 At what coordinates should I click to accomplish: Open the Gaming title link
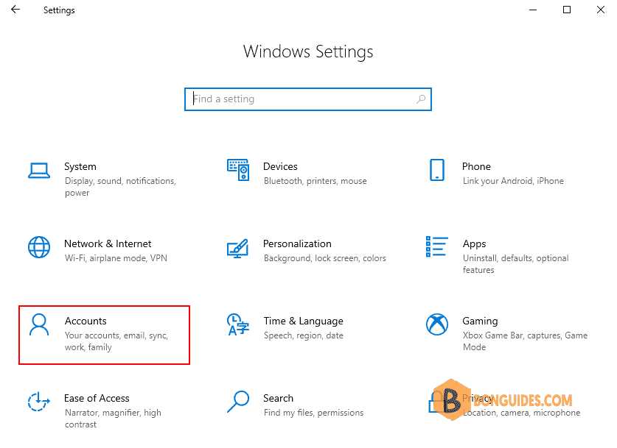click(480, 321)
